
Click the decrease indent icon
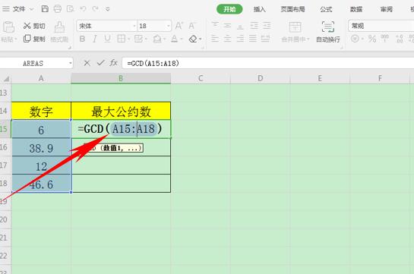click(254, 26)
